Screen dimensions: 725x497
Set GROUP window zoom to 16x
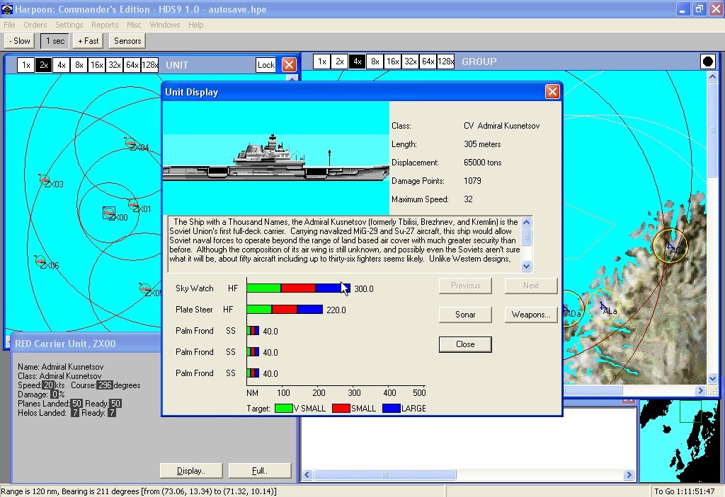coord(392,62)
